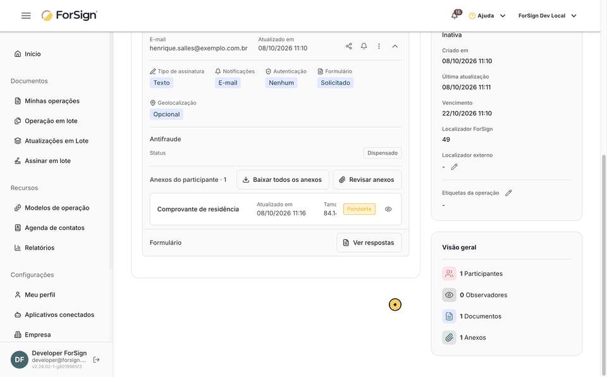Click the Vencimento date 22/10/2026 11:10
The width and height of the screenshot is (607, 377).
467,113
